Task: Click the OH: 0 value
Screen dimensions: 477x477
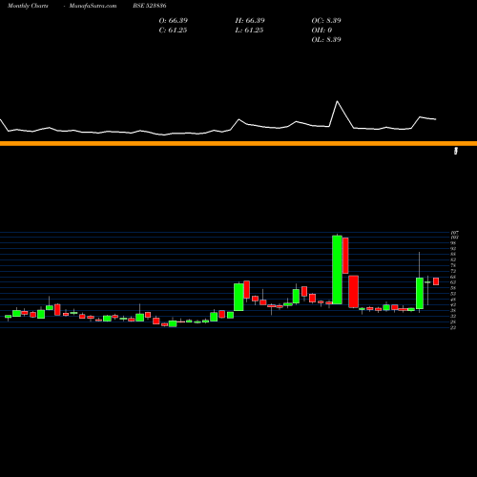Action: coord(321,30)
